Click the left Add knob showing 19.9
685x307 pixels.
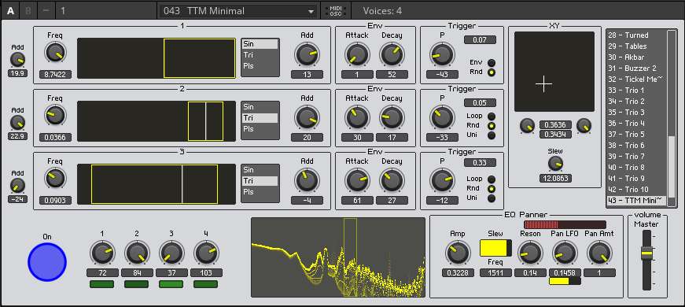coord(17,60)
